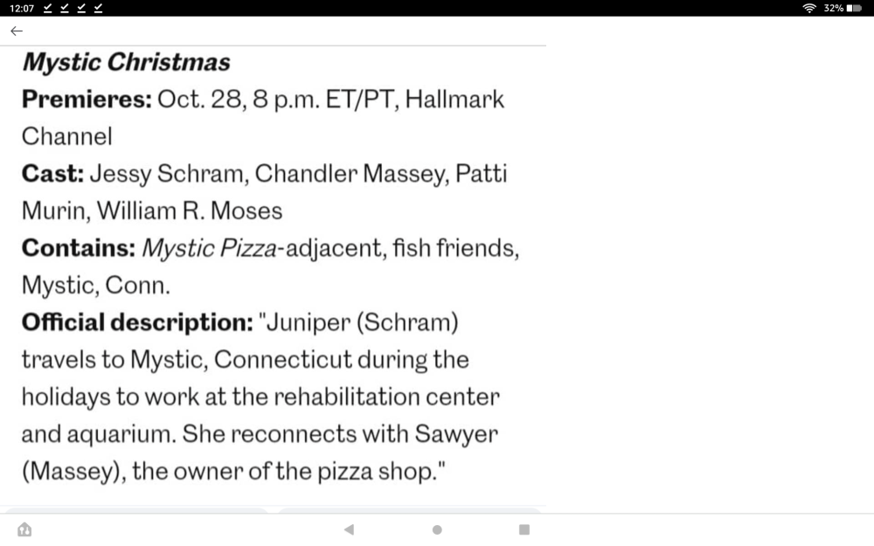
Task: Tap the last checkmark notification icon
Action: pyautogui.click(x=98, y=8)
